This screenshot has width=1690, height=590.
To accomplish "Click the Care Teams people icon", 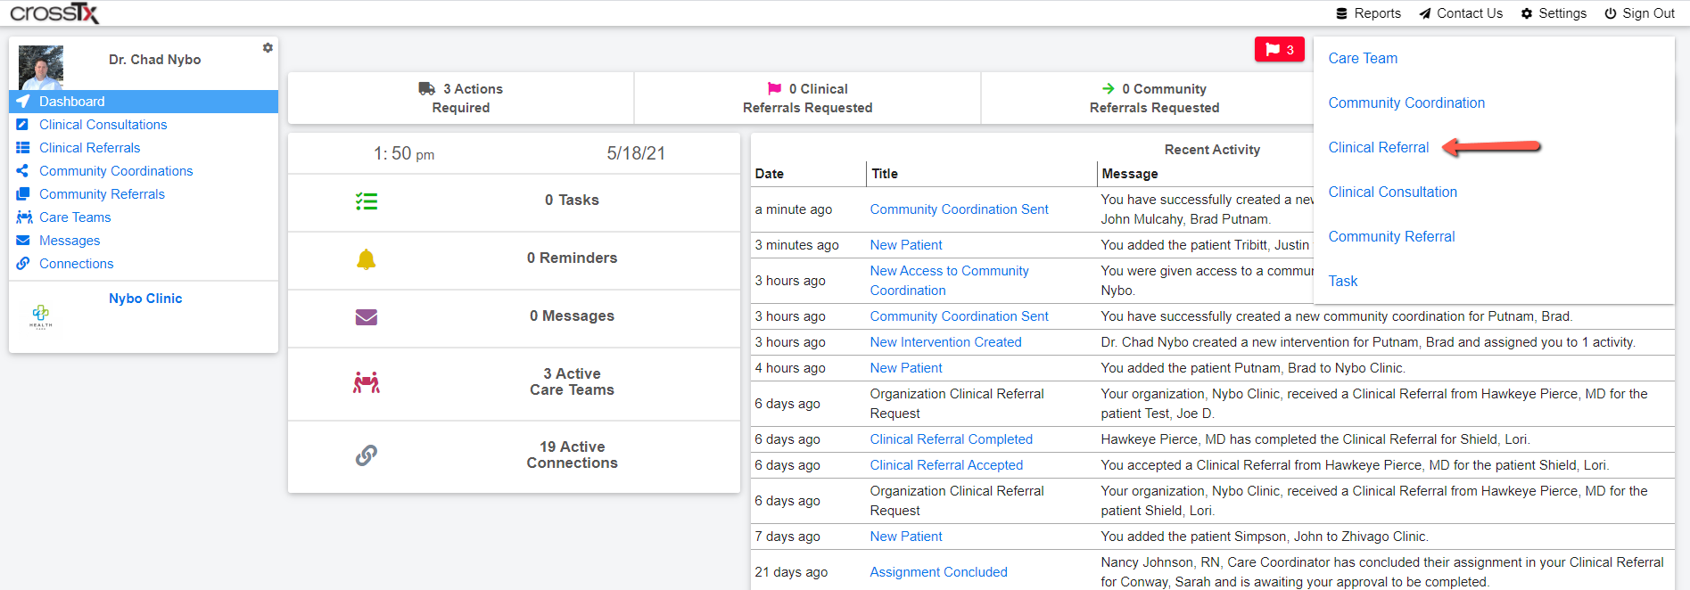I will [24, 217].
